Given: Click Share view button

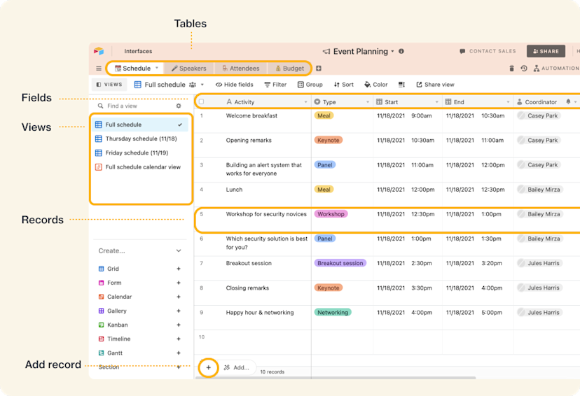Looking at the screenshot, I should (435, 85).
